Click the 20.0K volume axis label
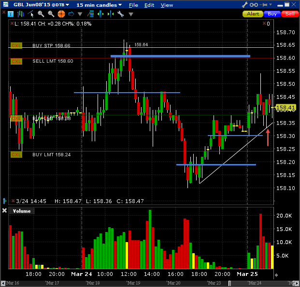 click(x=284, y=216)
